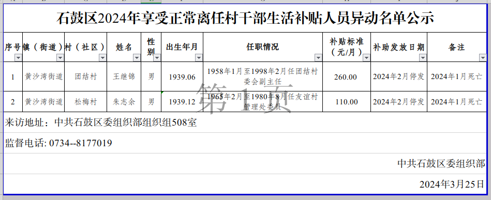The height and width of the screenshot is (200, 491).
Task: Select the 团结村 cell
Action: click(86, 76)
